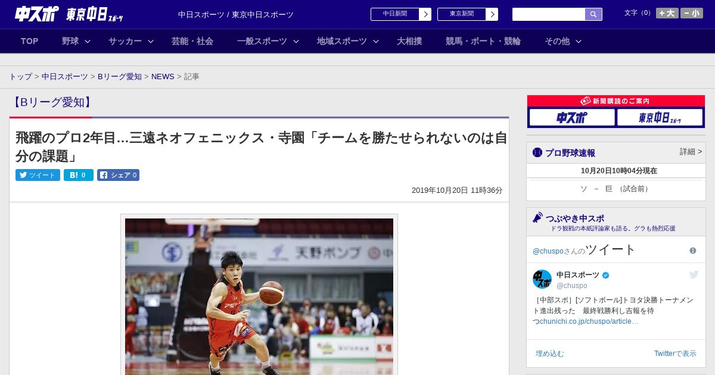Click the トップ breadcrumb link
Image resolution: width=715 pixels, height=375 pixels.
pyautogui.click(x=20, y=77)
